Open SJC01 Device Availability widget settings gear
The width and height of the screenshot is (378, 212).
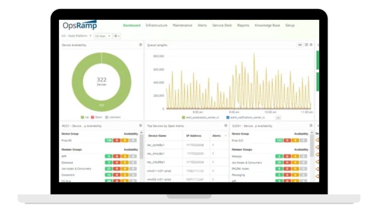[311, 126]
